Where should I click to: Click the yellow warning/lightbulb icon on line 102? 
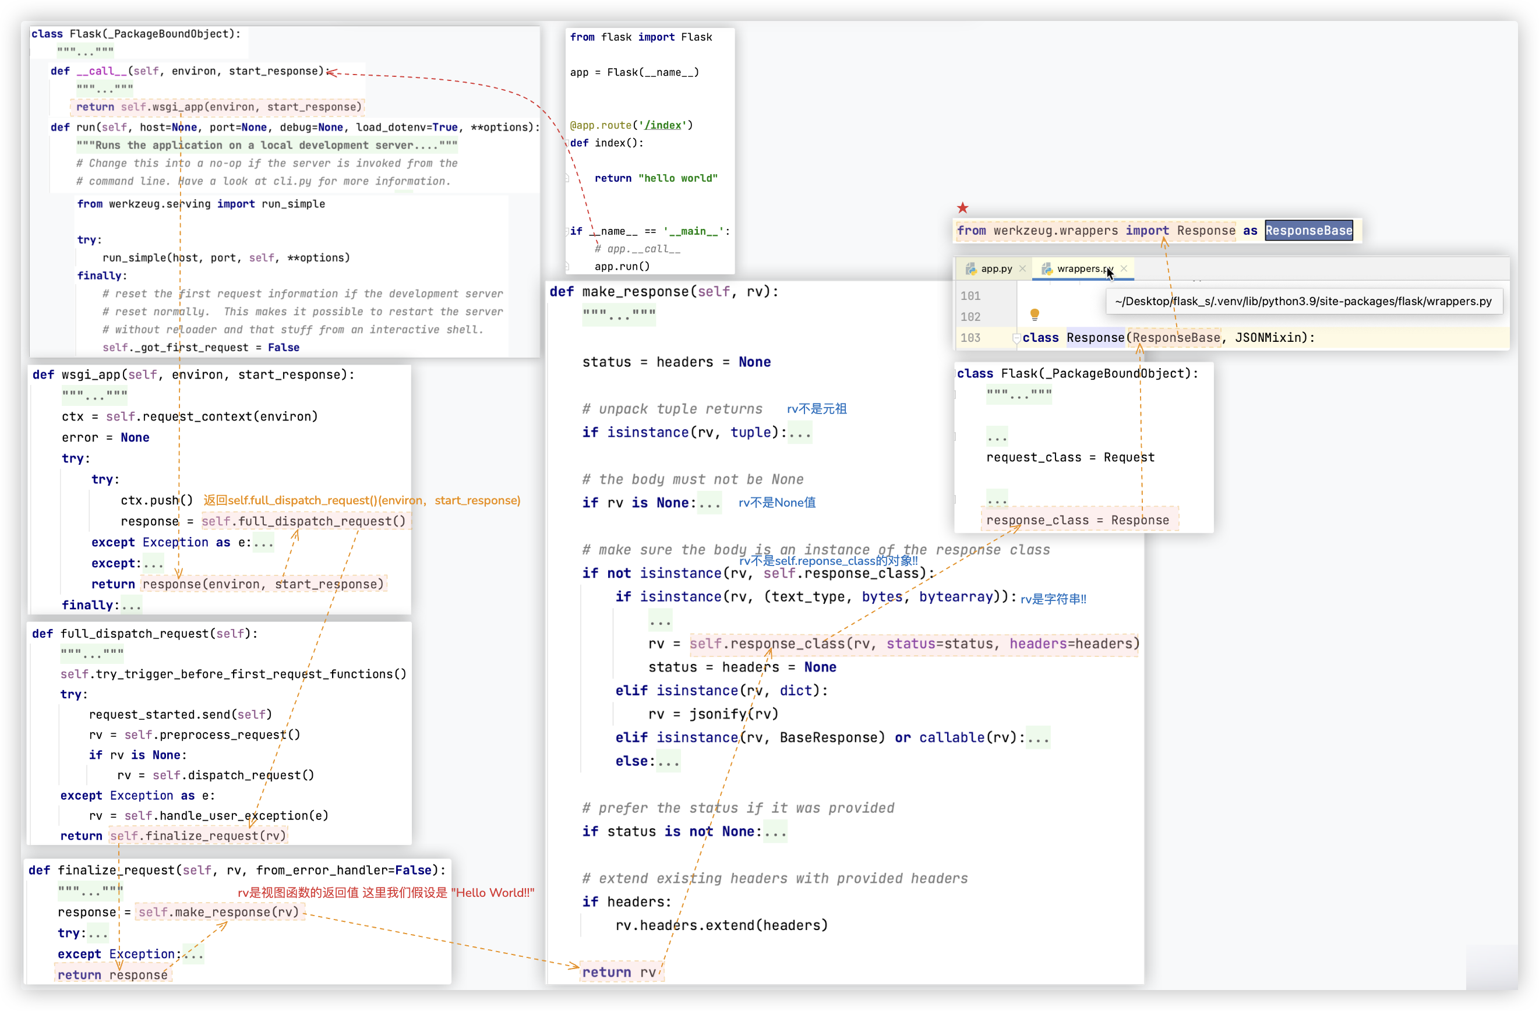(x=1033, y=314)
